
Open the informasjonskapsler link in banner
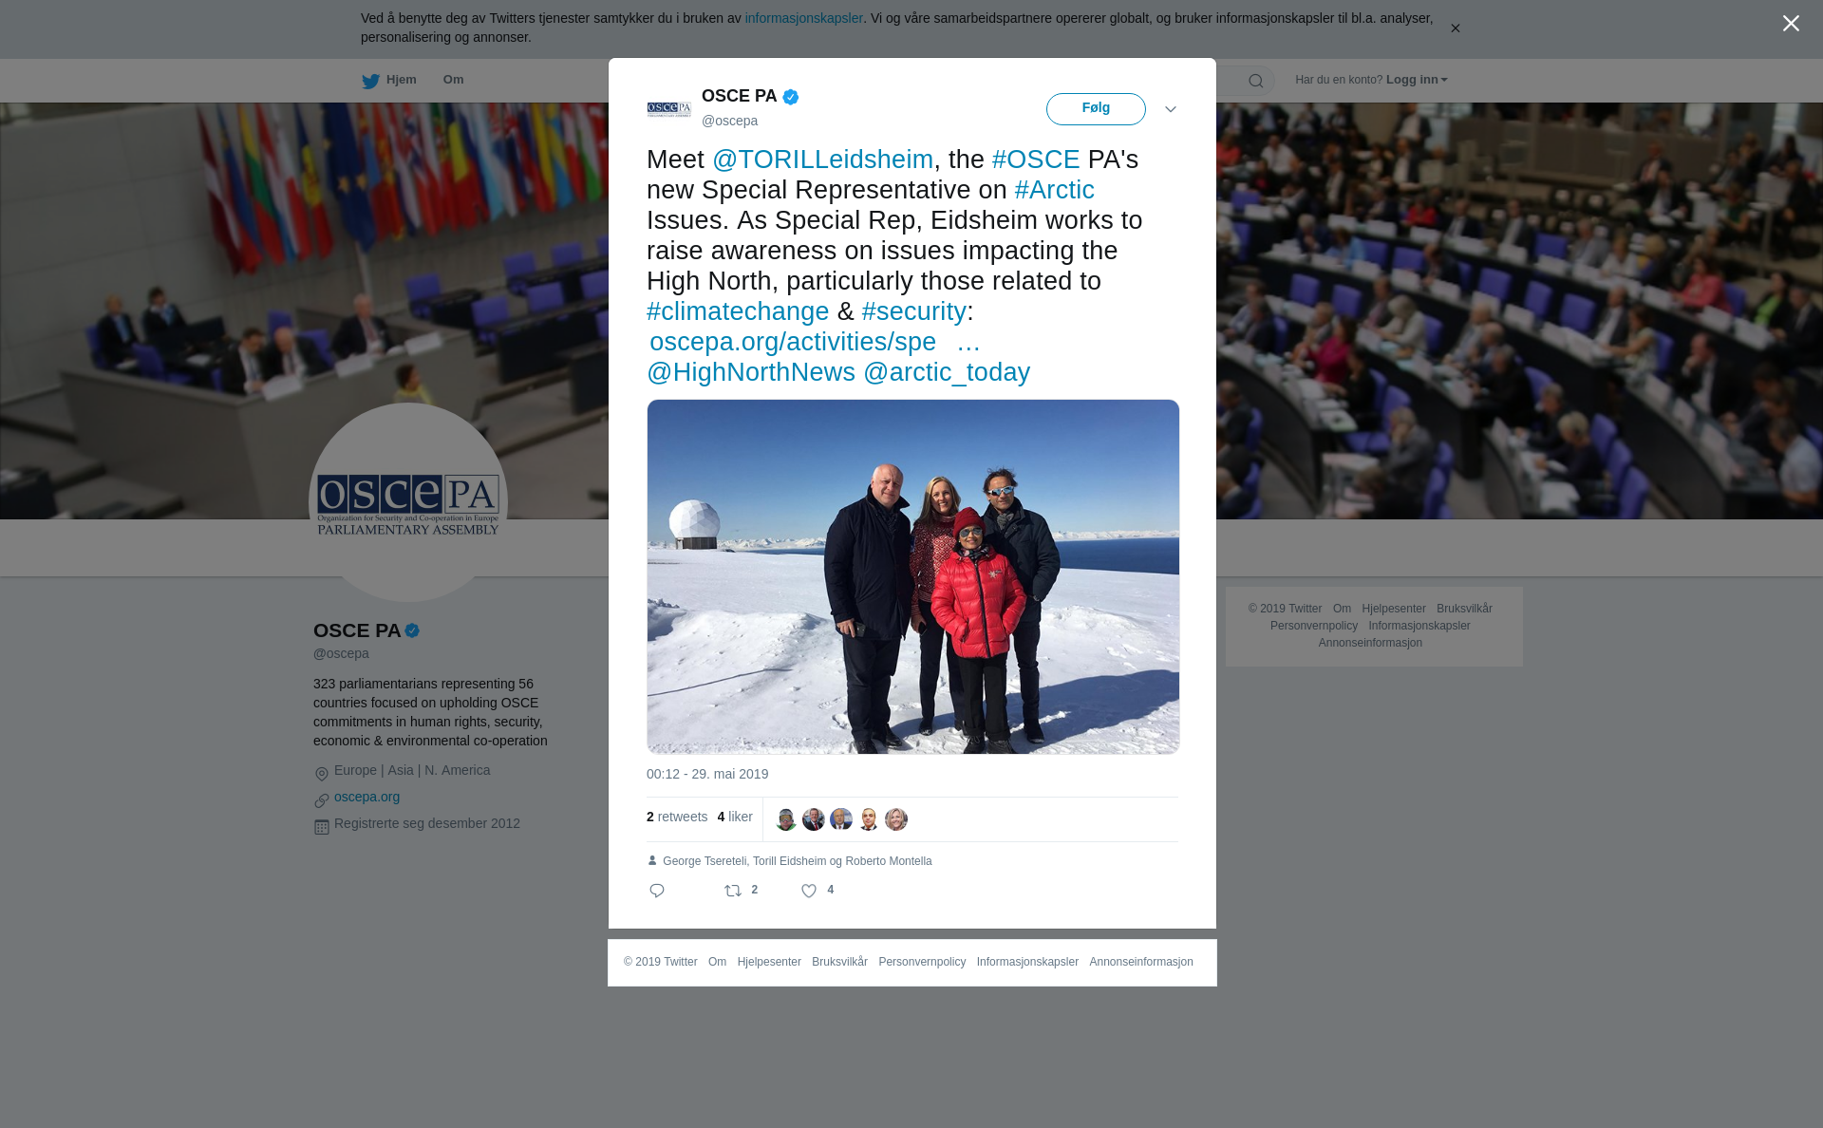click(x=803, y=18)
